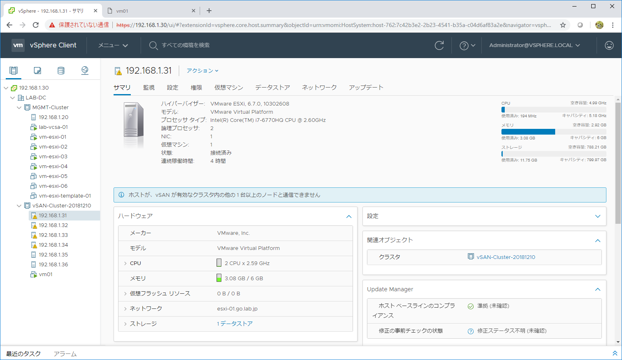Open the Networking inventory view icon
The width and height of the screenshot is (622, 360).
(x=85, y=70)
